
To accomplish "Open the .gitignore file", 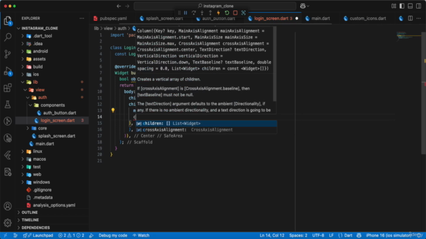I will [42, 190].
